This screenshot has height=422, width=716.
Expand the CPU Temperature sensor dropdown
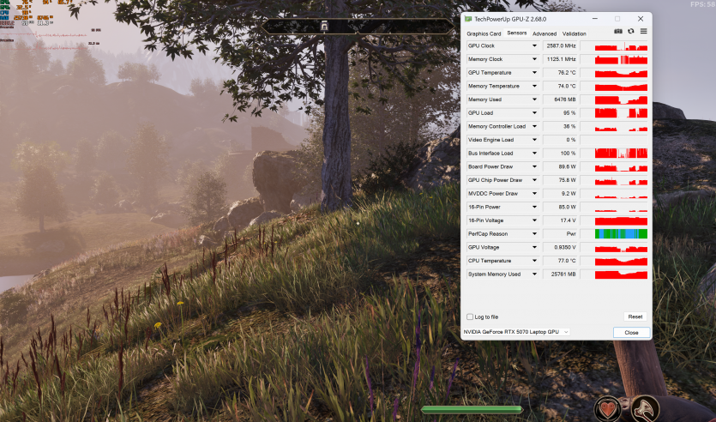point(535,260)
